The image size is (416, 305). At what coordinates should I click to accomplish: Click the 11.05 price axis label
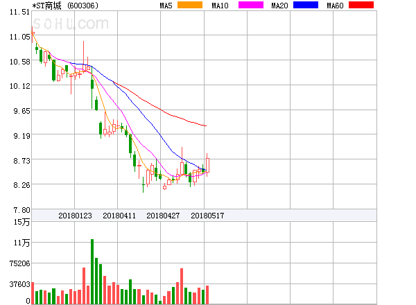[x=19, y=37]
